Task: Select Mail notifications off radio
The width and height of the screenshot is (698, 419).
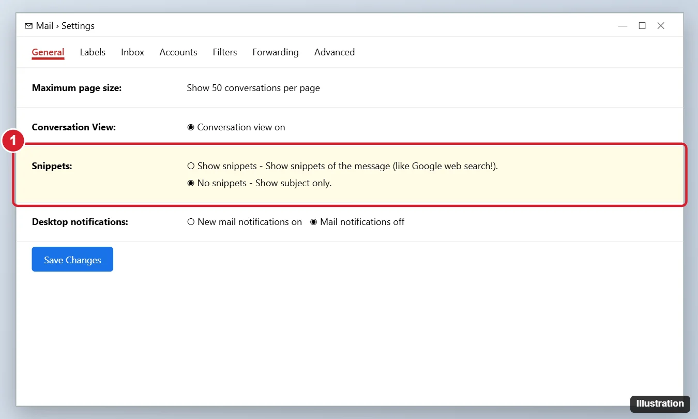Action: click(x=313, y=222)
